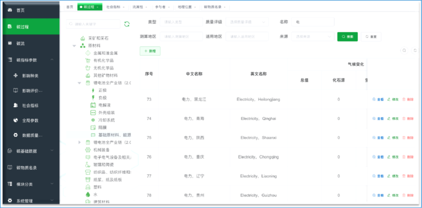Click the 中文名称 column header
This screenshot has height=208, width=422.
click(194, 74)
